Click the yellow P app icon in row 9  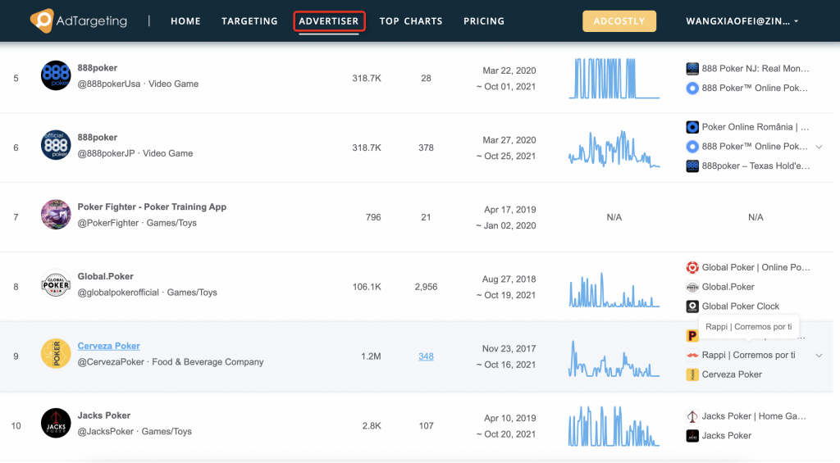coord(692,336)
